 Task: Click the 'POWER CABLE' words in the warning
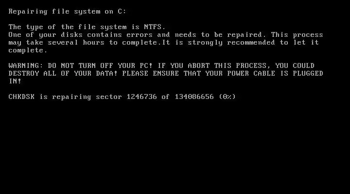(x=251, y=74)
